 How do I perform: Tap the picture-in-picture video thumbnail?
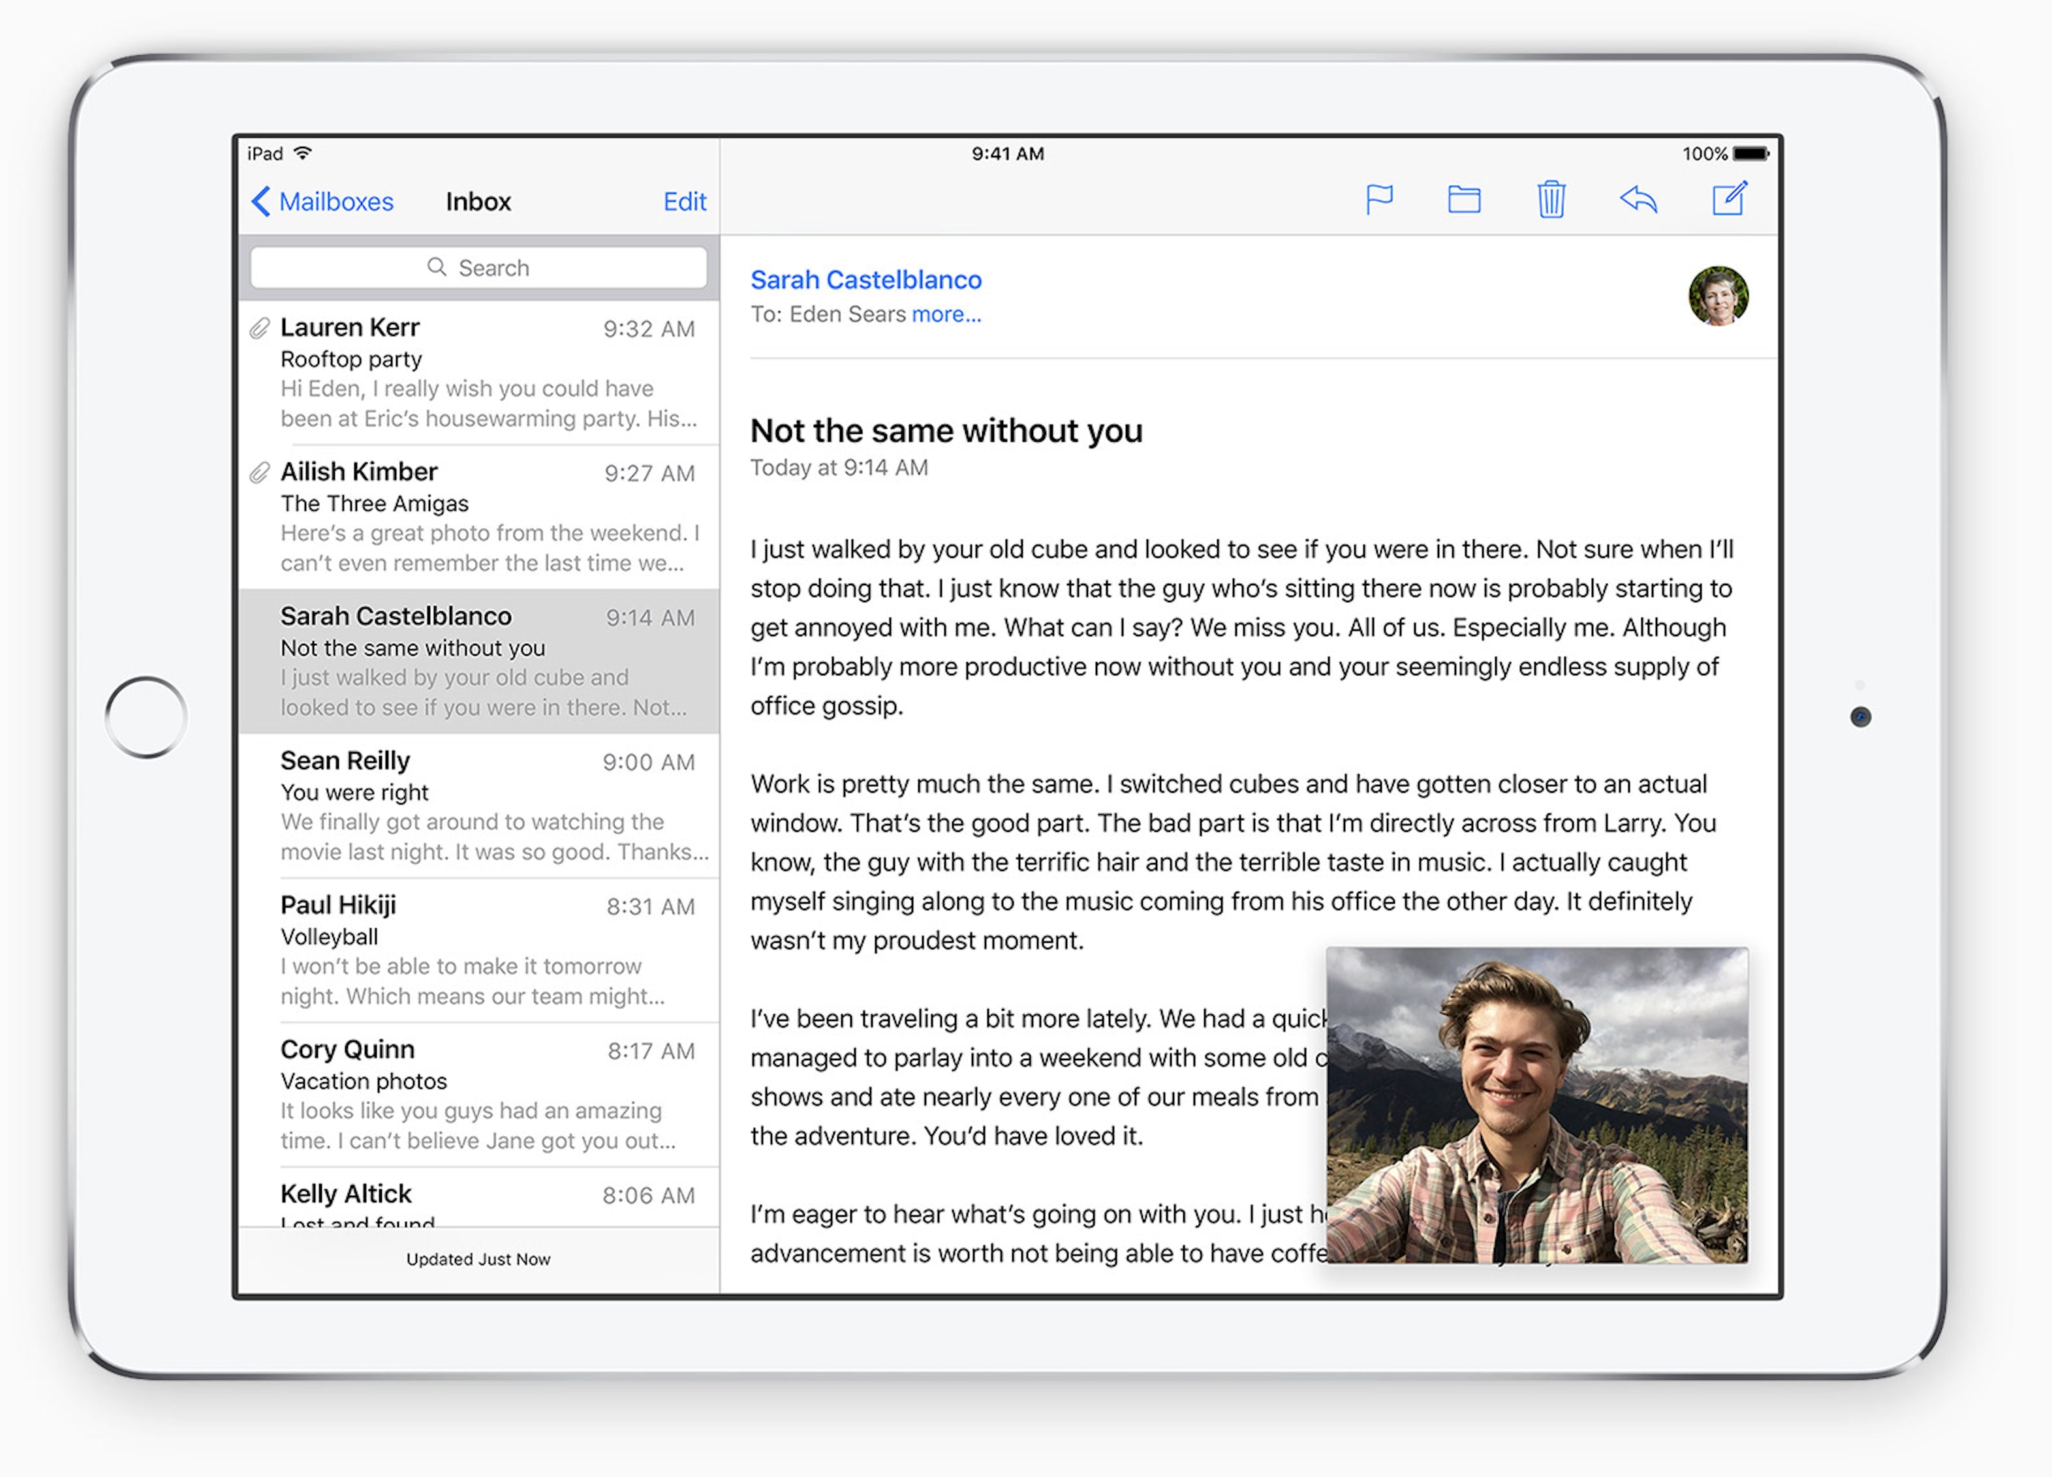pyautogui.click(x=1536, y=1104)
